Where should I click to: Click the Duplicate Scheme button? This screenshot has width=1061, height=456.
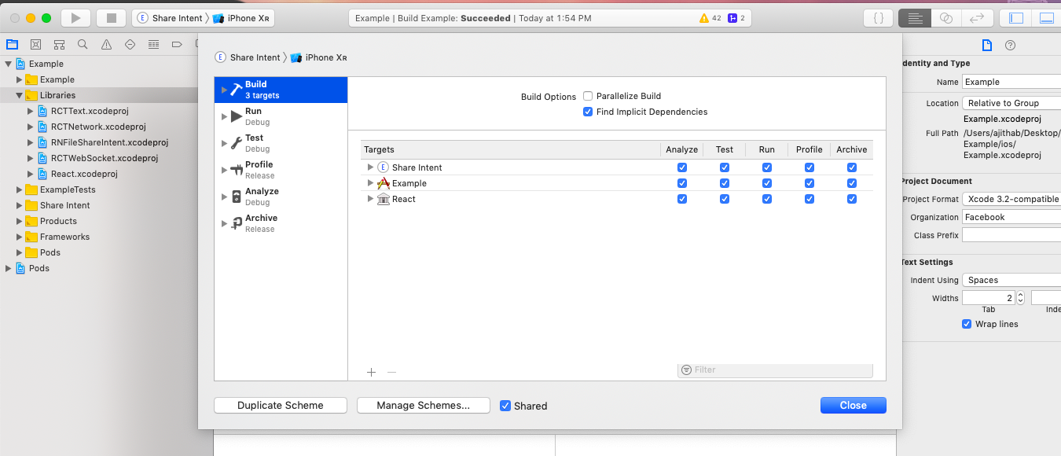coord(281,406)
